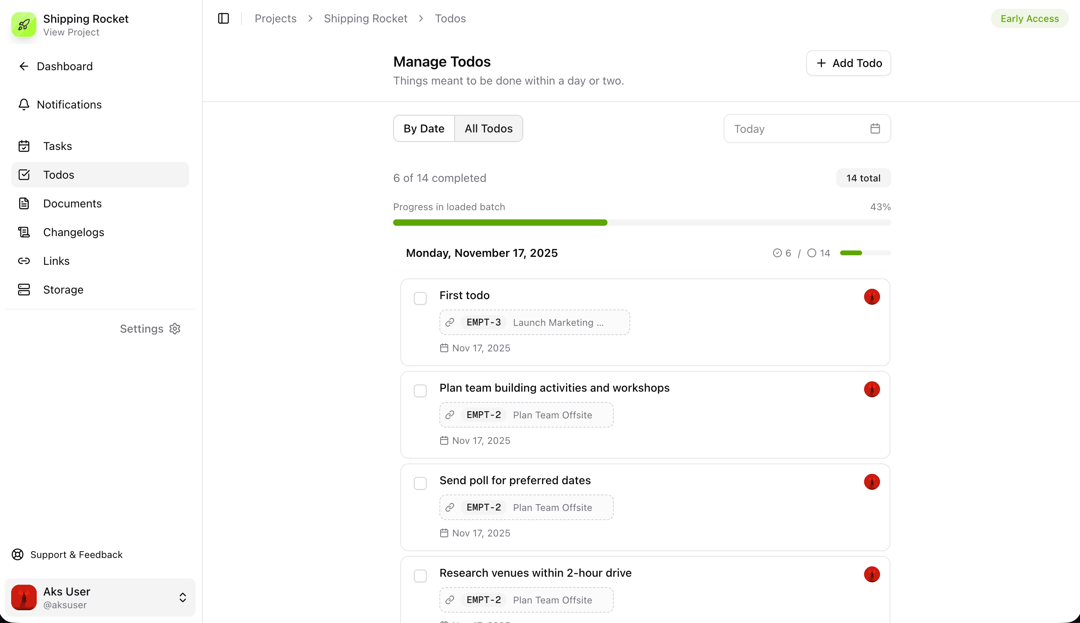
Task: Click the loaded batch progress bar
Action: point(641,223)
